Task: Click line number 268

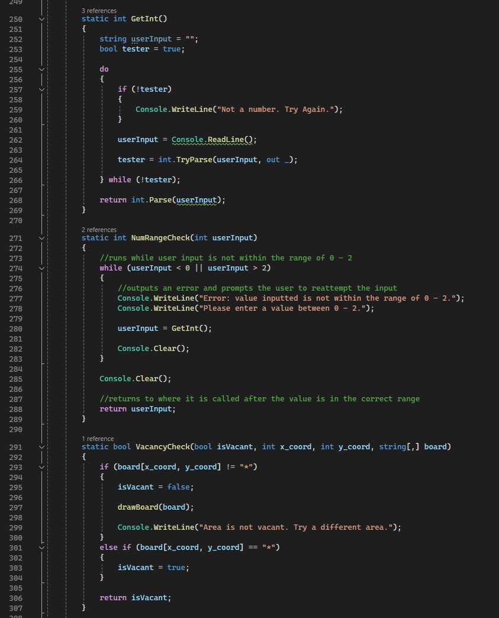Action: coord(16,200)
